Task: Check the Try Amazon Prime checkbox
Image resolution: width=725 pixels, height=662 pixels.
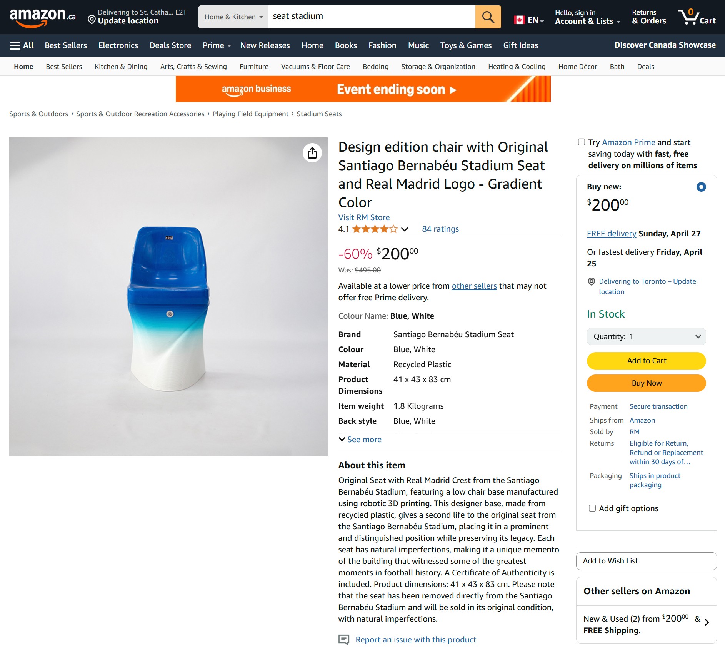Action: [x=582, y=142]
